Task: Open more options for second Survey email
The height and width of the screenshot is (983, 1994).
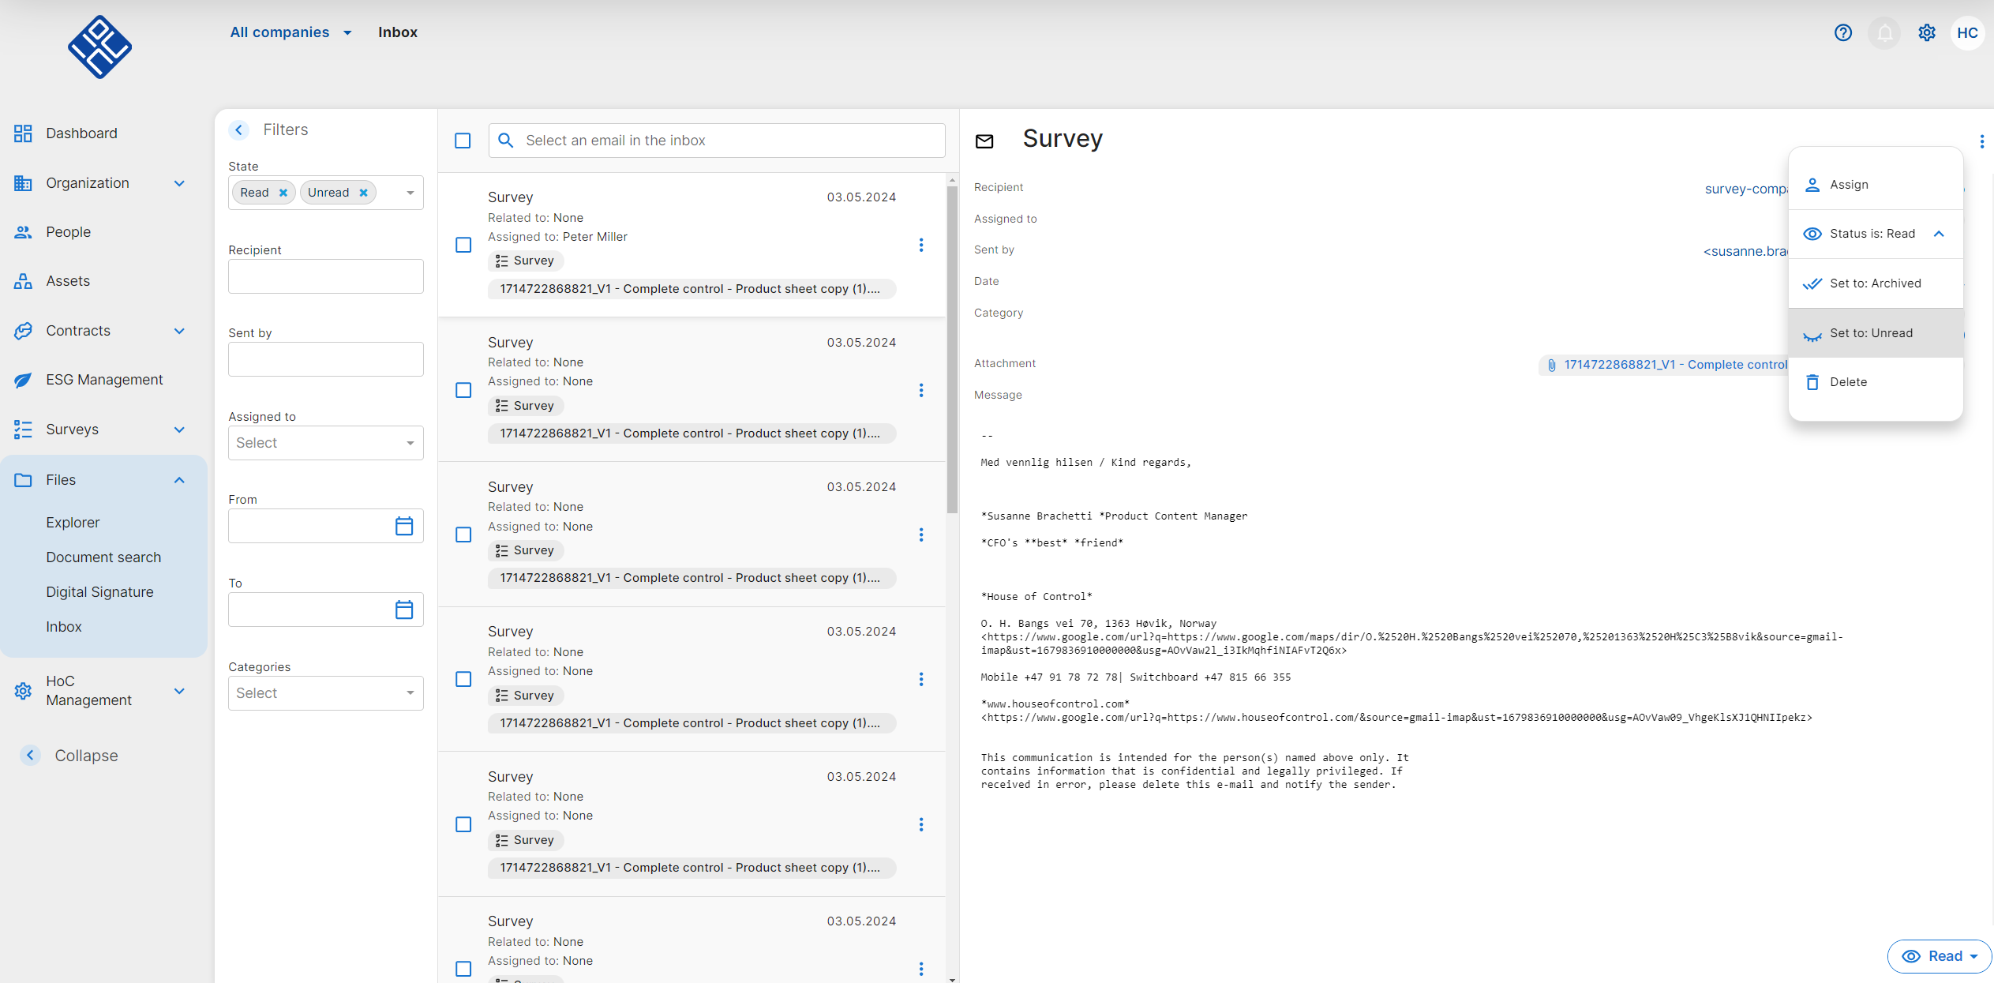Action: (920, 390)
